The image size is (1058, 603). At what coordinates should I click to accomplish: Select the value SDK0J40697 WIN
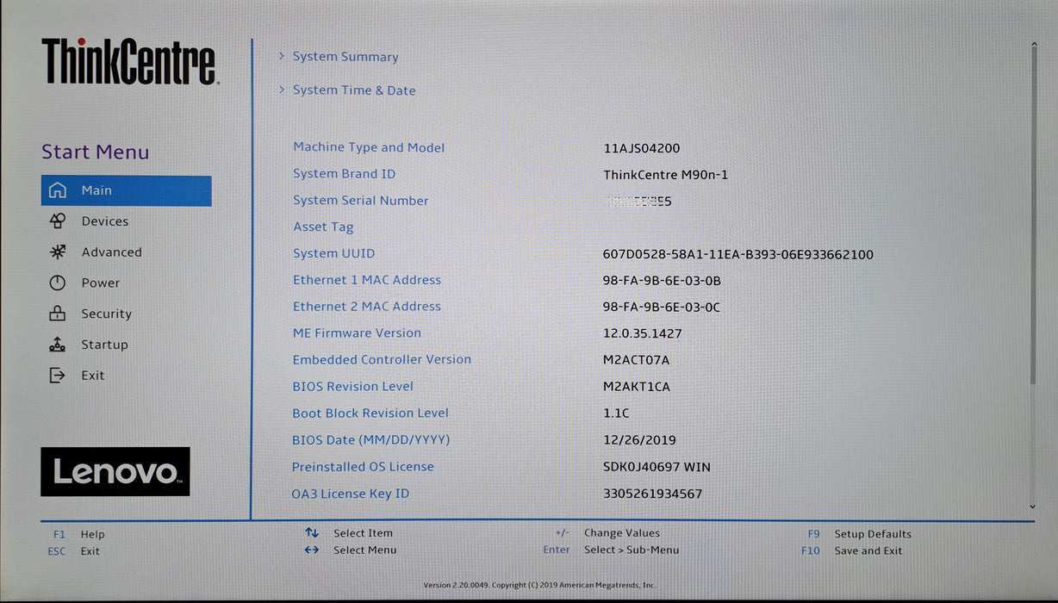657,468
